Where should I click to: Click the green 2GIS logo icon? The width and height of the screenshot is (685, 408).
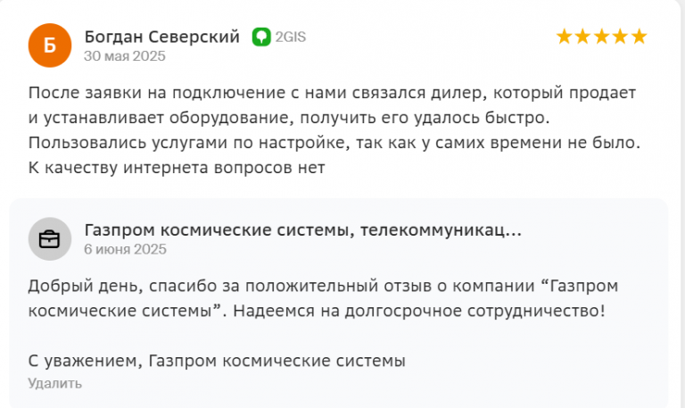pos(261,37)
